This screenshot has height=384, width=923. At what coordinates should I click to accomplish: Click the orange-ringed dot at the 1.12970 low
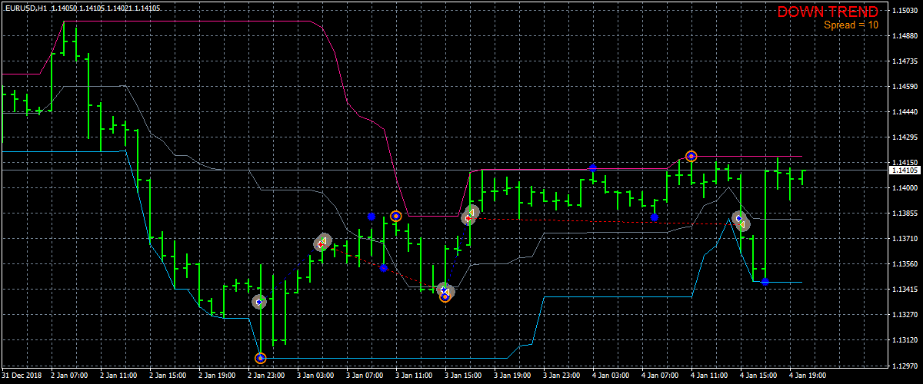click(260, 358)
